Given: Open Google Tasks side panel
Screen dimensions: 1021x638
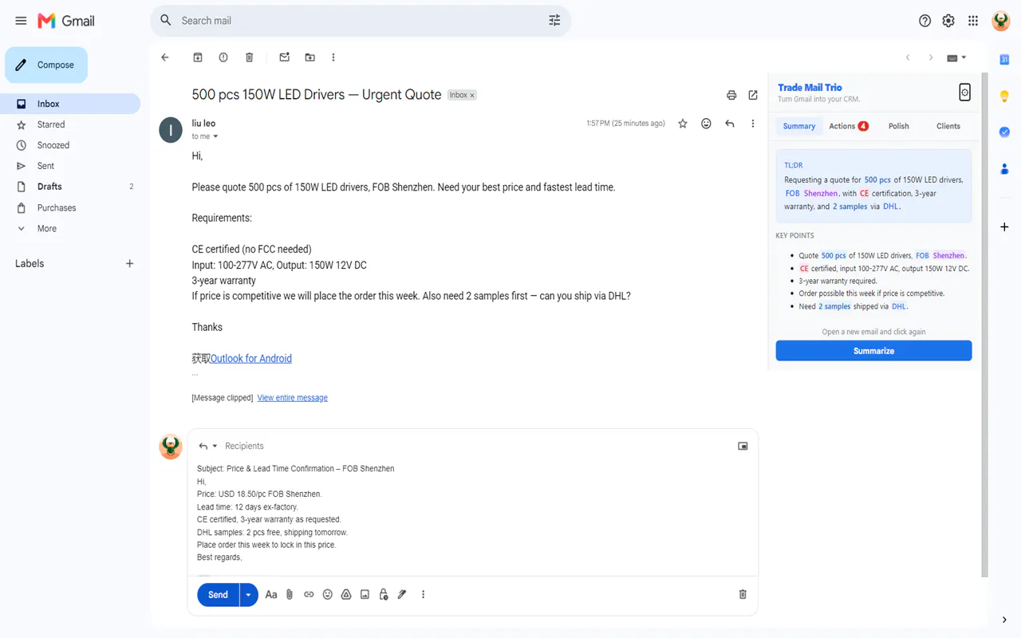Looking at the screenshot, I should (x=1004, y=132).
